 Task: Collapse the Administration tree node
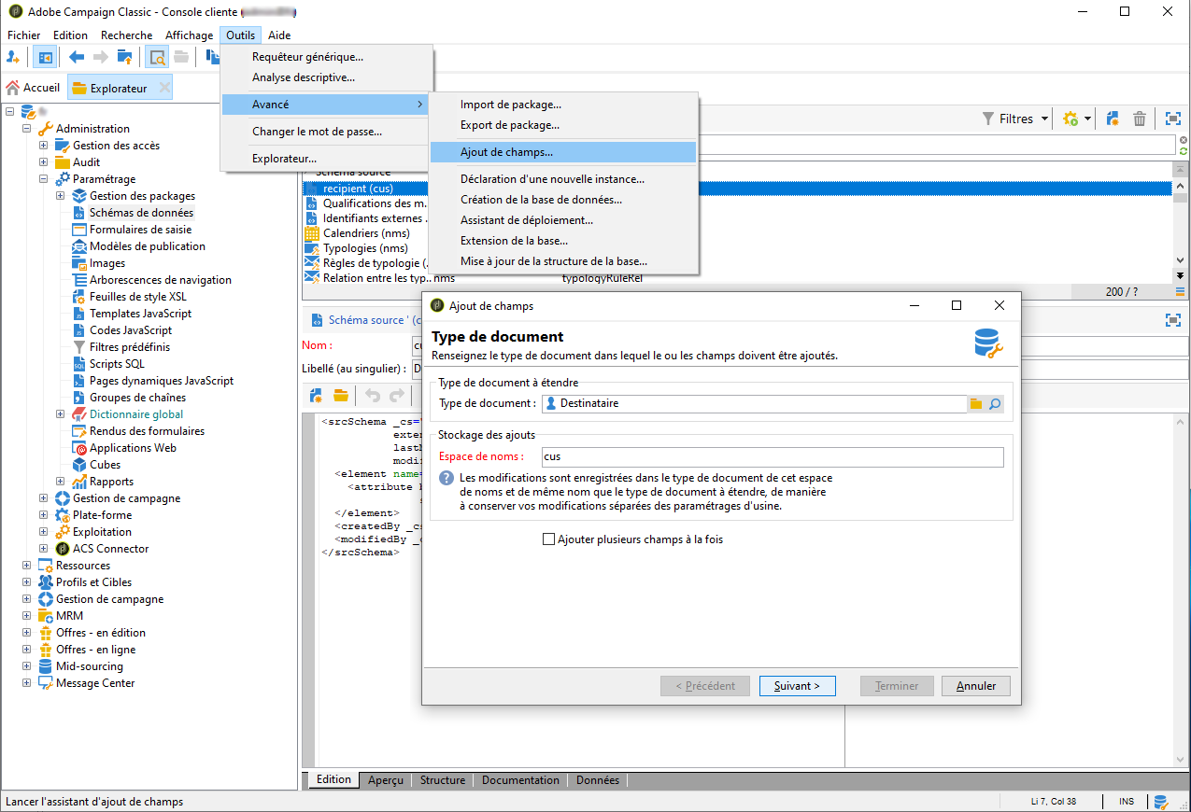pyautogui.click(x=27, y=129)
